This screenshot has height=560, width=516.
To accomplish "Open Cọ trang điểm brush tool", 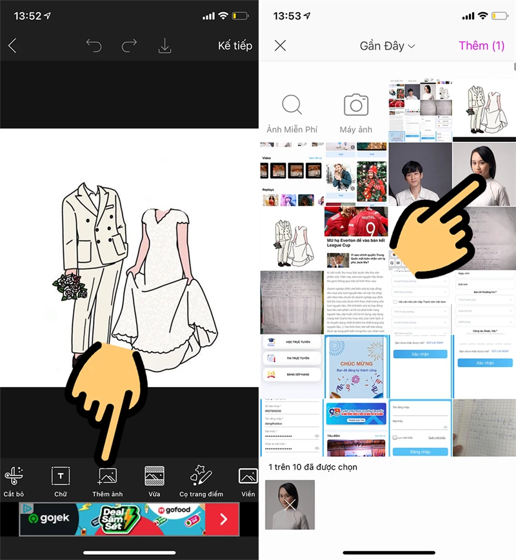I will click(201, 481).
